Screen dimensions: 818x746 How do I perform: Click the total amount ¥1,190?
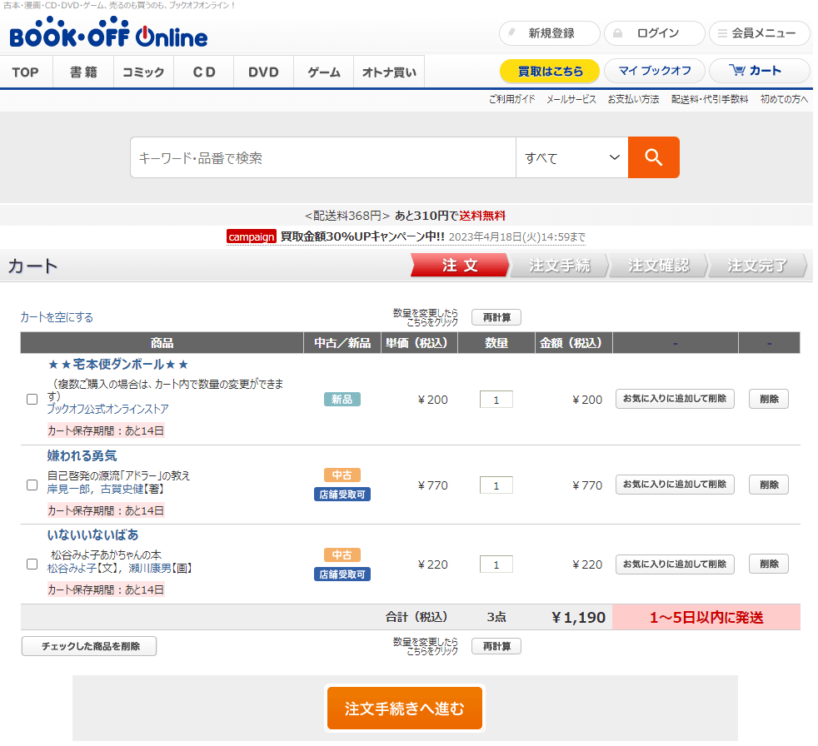(x=579, y=617)
